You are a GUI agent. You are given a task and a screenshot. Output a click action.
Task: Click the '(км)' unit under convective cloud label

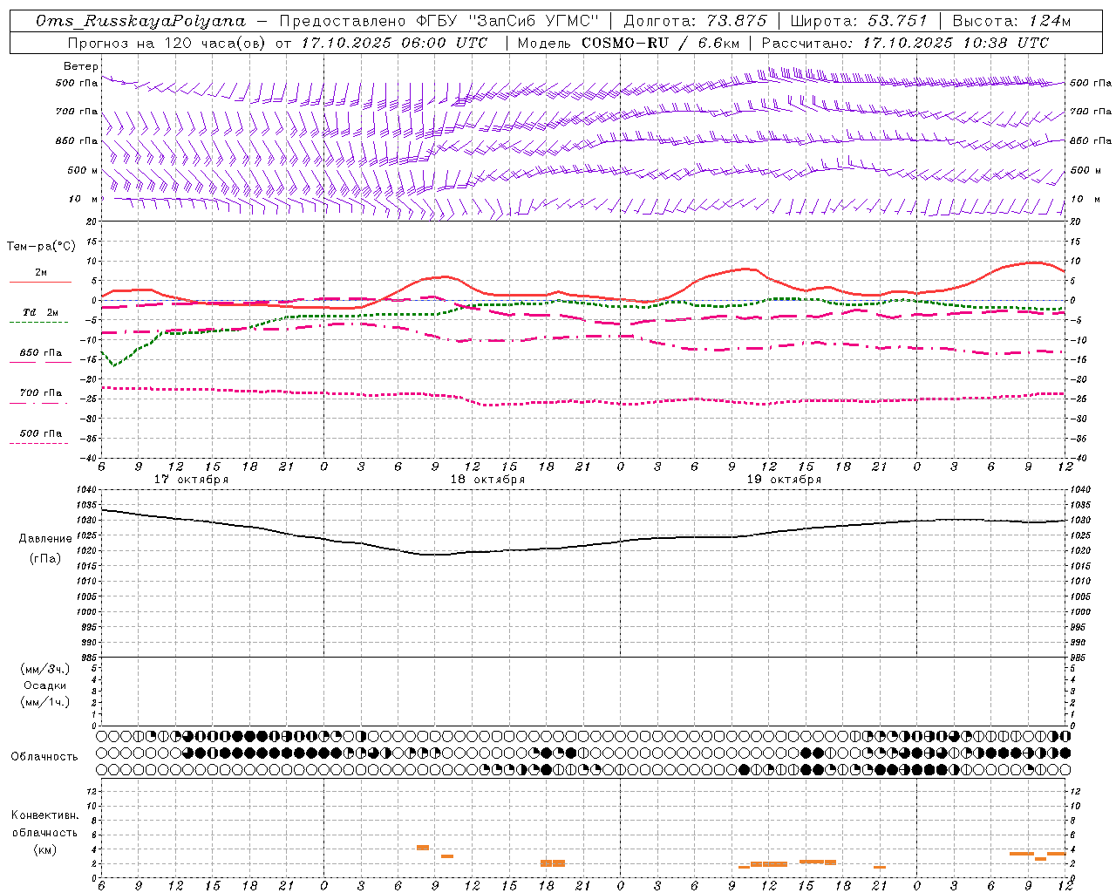click(45, 849)
